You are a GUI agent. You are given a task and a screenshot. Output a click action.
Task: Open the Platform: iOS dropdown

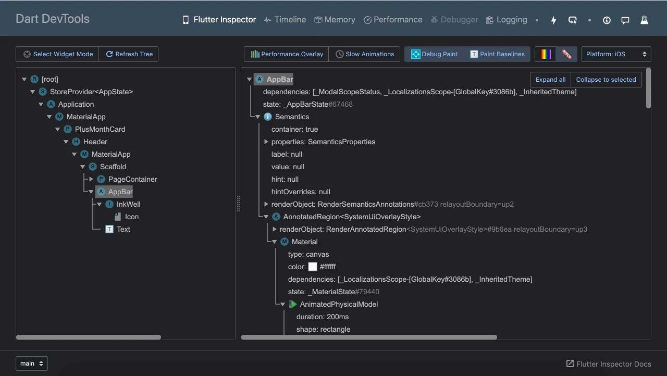pos(616,54)
